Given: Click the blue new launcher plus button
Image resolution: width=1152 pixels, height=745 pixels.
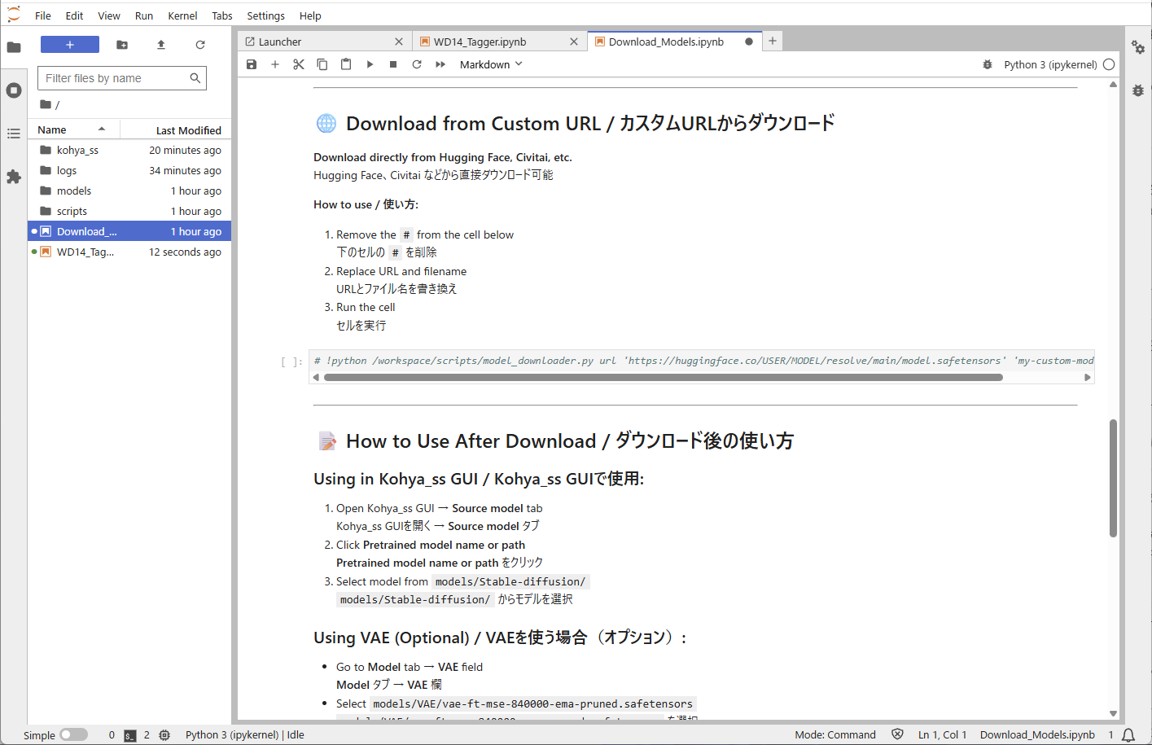Looking at the screenshot, I should pos(70,45).
